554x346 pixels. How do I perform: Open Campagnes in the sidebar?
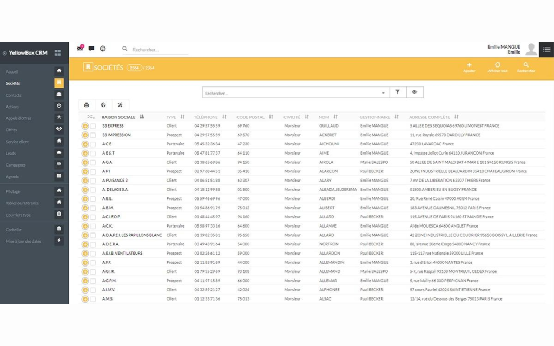[16, 165]
